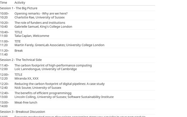Select the Session 3 - Breakout Discussion heading
Image resolution: width=187 pixels, height=117 pixels.
tap(22, 111)
